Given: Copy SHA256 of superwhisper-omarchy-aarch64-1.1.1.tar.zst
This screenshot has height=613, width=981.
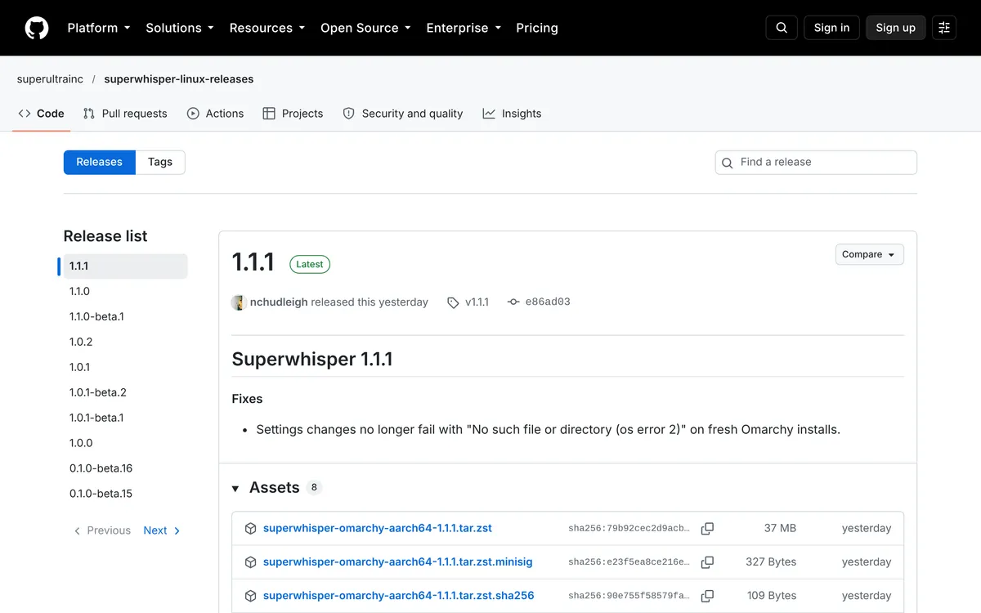Looking at the screenshot, I should pos(708,529).
